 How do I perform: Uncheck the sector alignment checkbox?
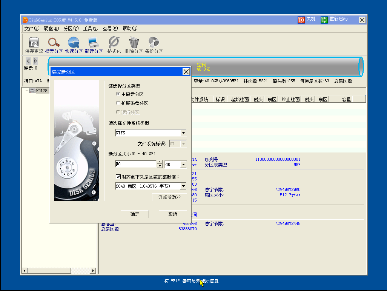pos(119,177)
